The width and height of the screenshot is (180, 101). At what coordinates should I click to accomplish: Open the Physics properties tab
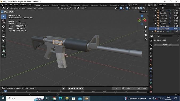point(151,76)
